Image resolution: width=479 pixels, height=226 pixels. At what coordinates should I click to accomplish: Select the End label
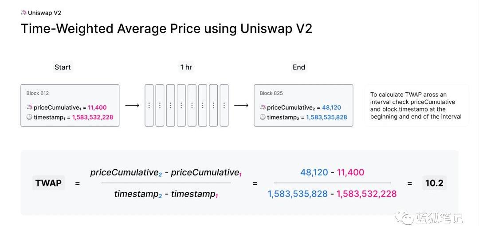tap(299, 67)
